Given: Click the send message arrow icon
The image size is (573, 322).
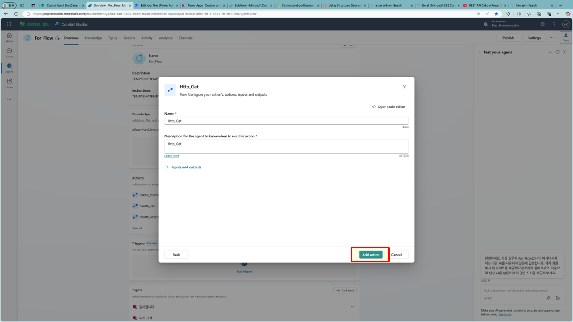Looking at the screenshot, I should tap(558, 298).
